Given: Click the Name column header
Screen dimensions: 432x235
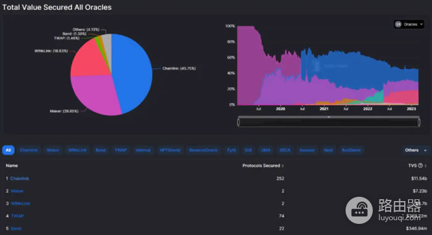Looking at the screenshot, I should pos(12,165).
